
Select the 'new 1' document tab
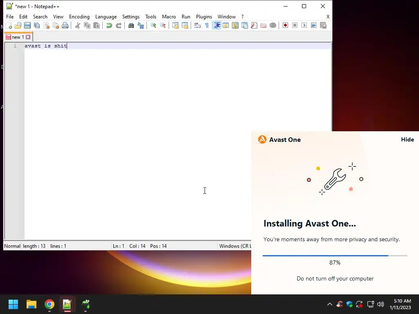pos(18,37)
